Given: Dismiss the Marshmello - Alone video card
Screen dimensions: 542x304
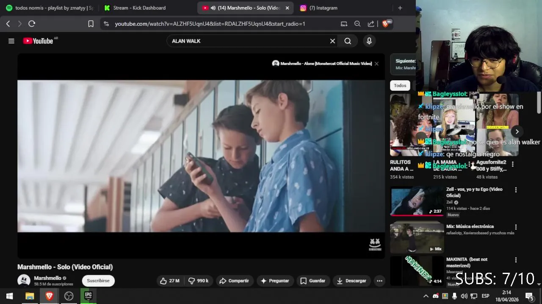Looking at the screenshot, I should point(376,64).
